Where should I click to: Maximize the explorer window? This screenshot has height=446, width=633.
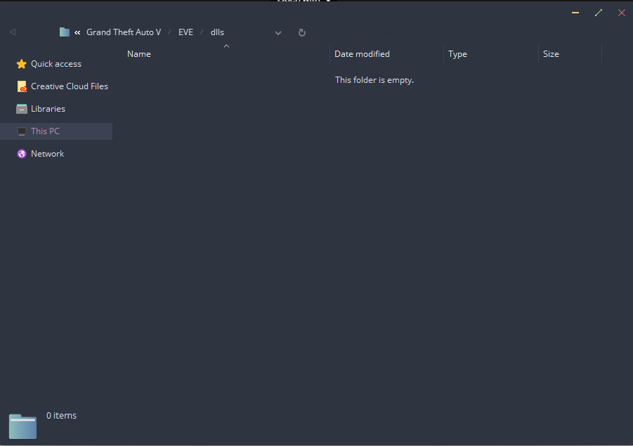coord(599,13)
